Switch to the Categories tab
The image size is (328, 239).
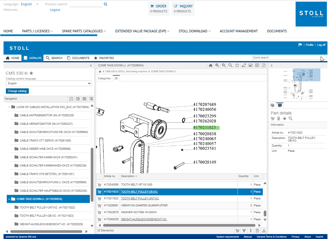pos(104,78)
